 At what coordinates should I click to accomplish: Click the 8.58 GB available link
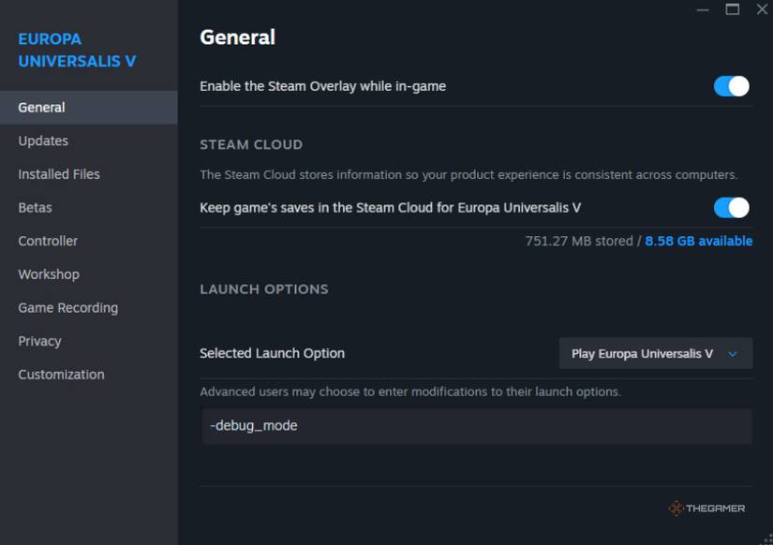tap(698, 241)
